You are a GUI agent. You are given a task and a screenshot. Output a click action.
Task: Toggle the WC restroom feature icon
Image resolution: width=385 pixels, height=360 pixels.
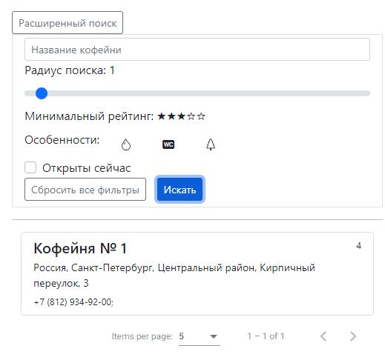(x=168, y=144)
